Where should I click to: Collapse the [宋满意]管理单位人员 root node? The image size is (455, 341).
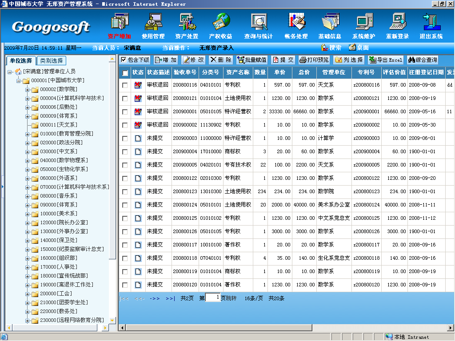10,71
